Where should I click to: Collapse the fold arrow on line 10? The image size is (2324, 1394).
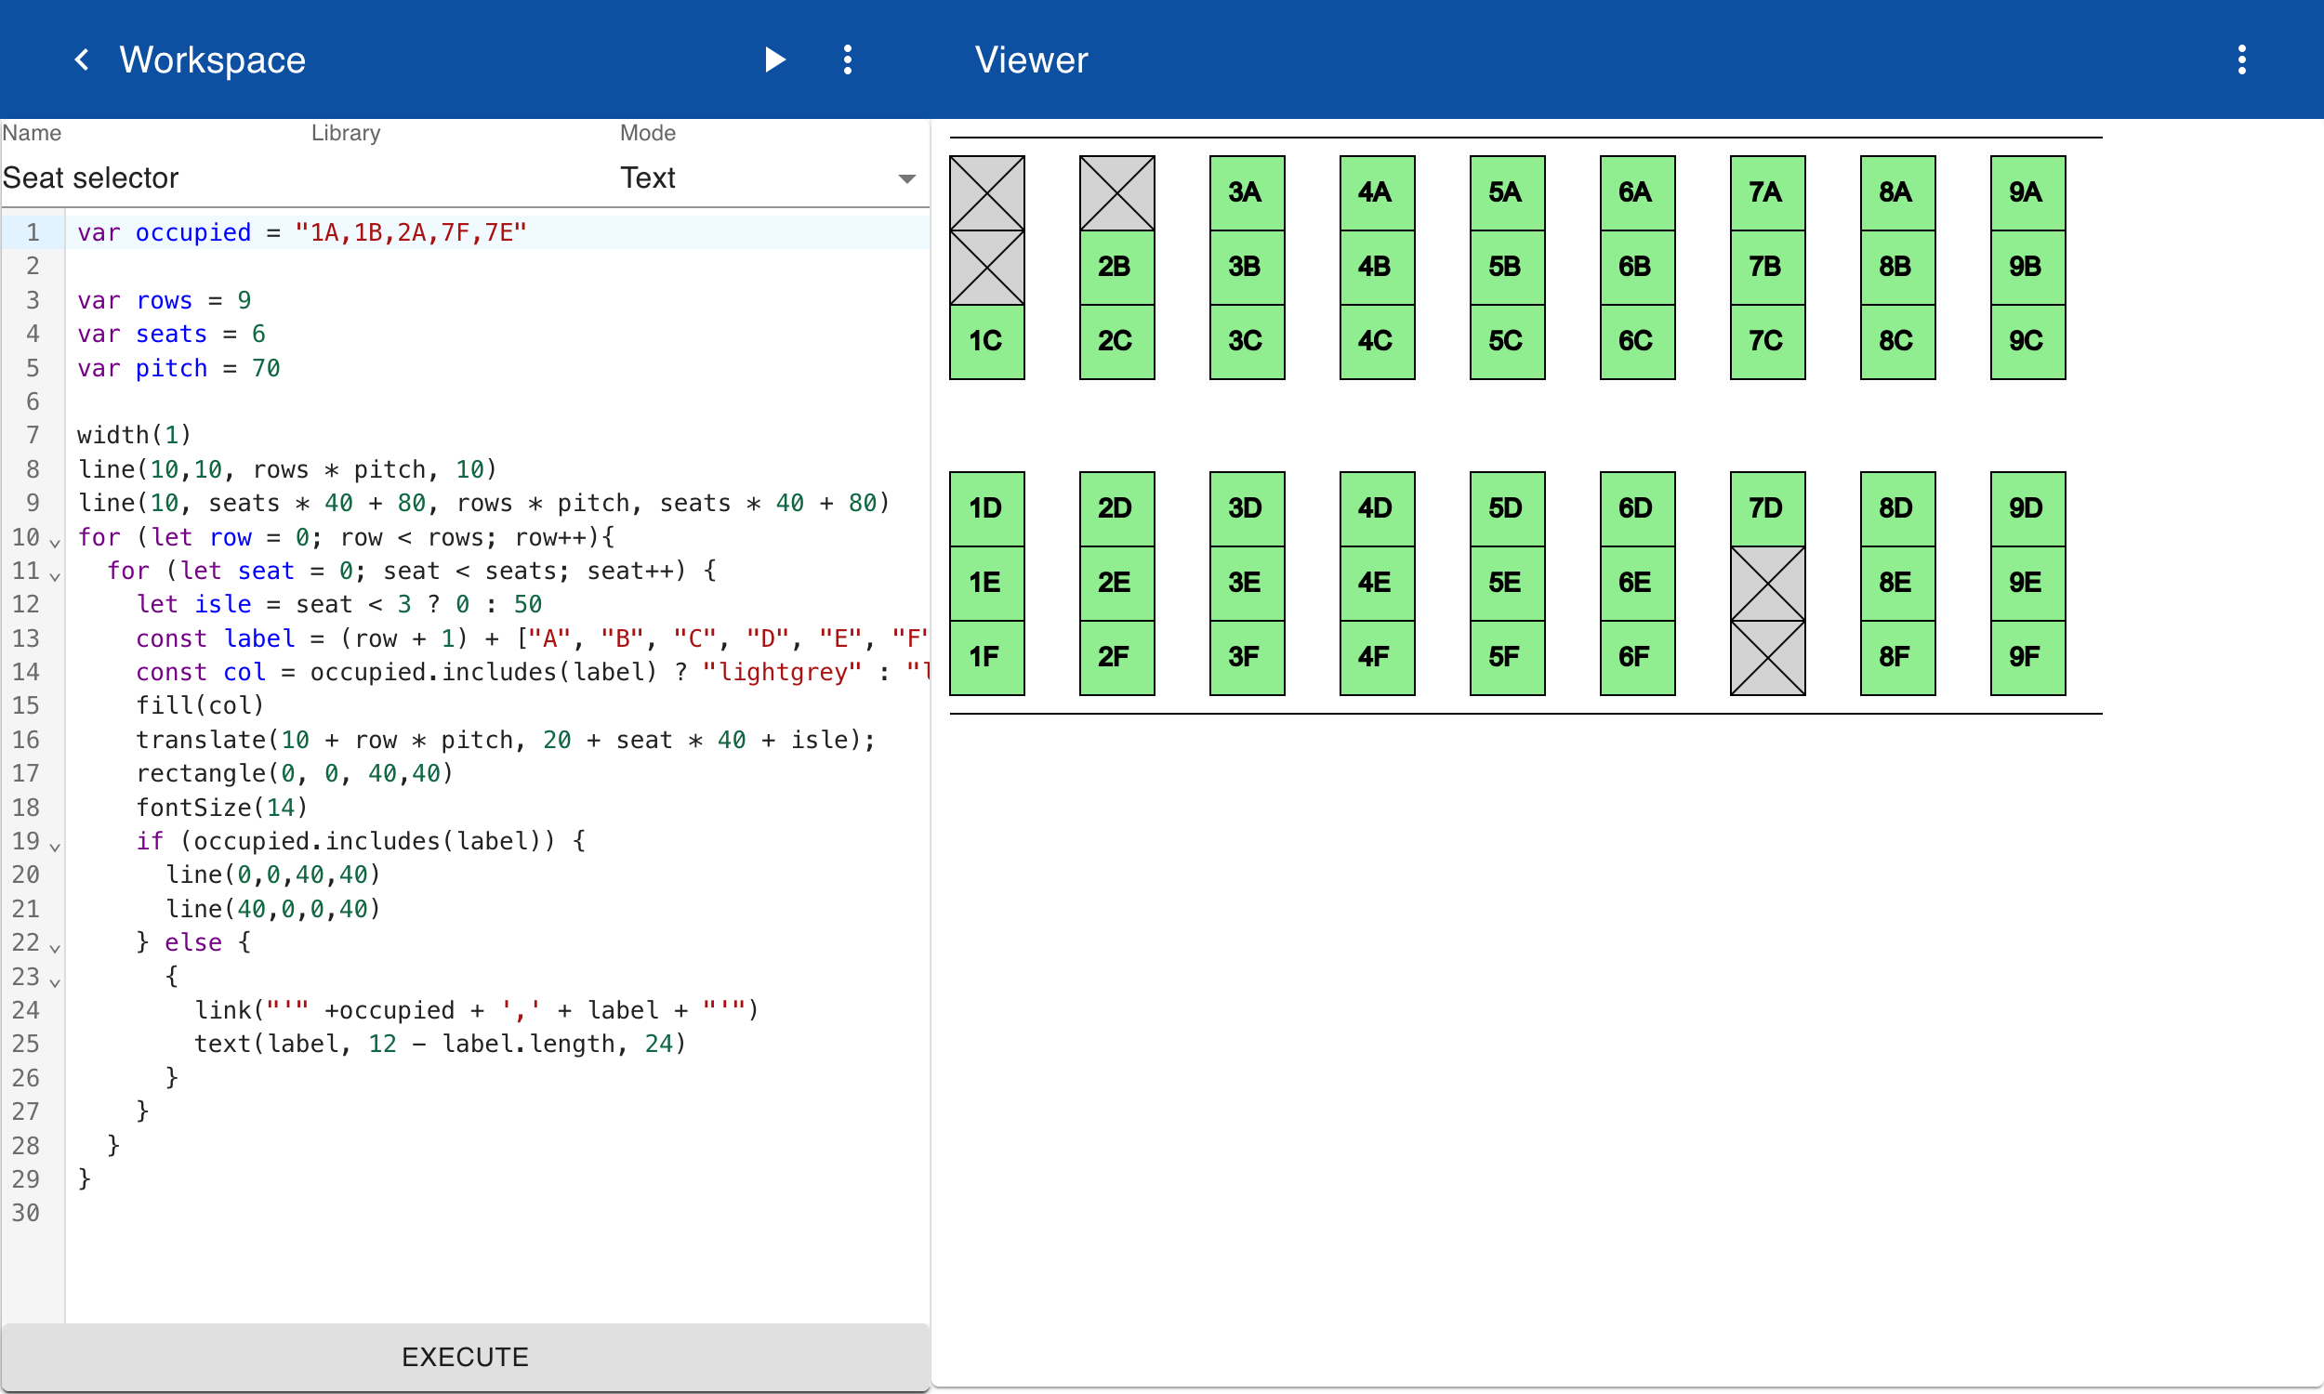tap(55, 542)
